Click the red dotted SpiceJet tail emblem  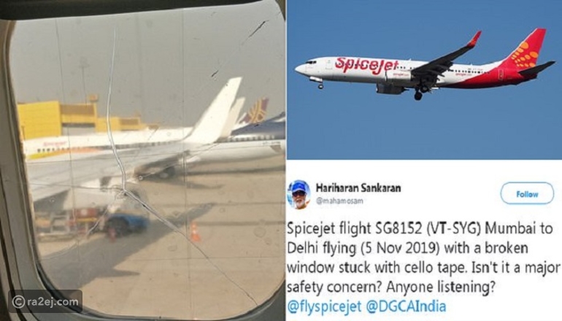[x=524, y=55]
